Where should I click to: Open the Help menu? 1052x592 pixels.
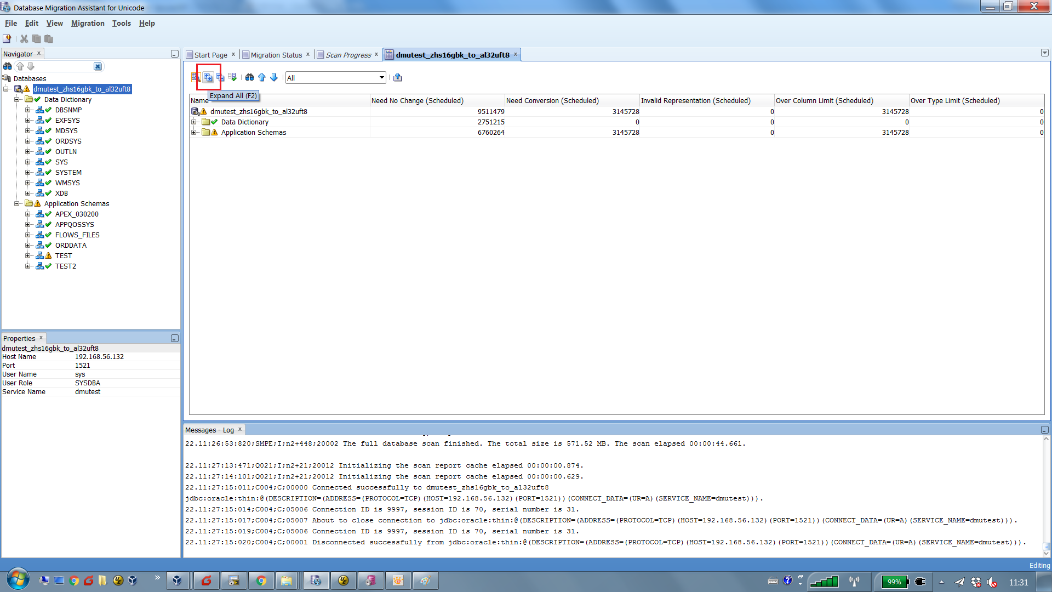tap(147, 23)
